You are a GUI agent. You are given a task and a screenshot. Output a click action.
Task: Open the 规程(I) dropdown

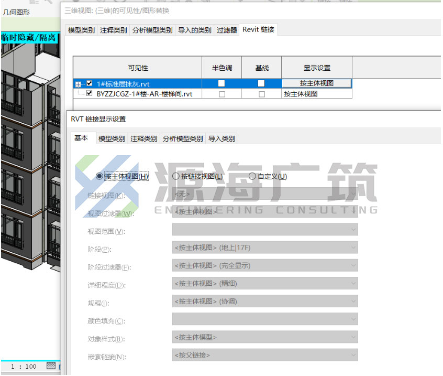[x=265, y=302]
